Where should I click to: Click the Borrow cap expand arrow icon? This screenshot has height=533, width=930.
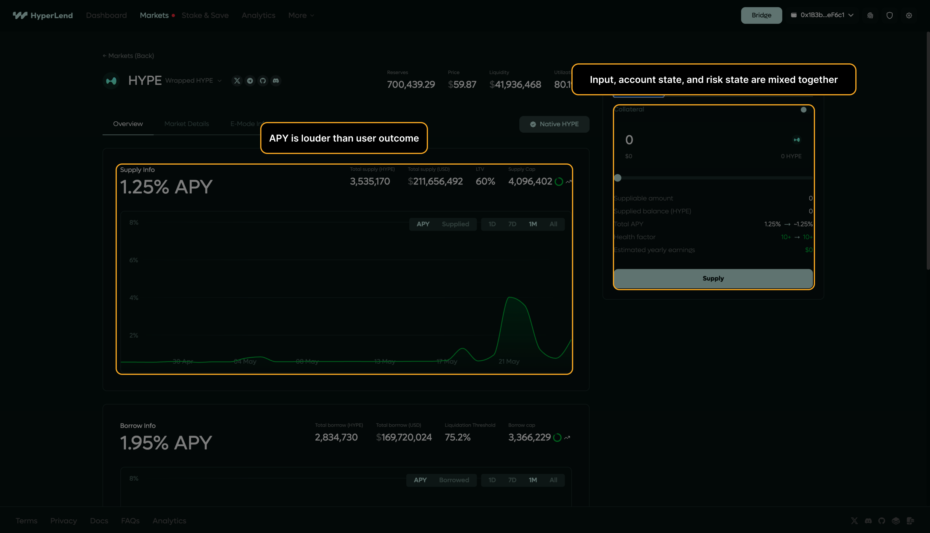pyautogui.click(x=567, y=437)
